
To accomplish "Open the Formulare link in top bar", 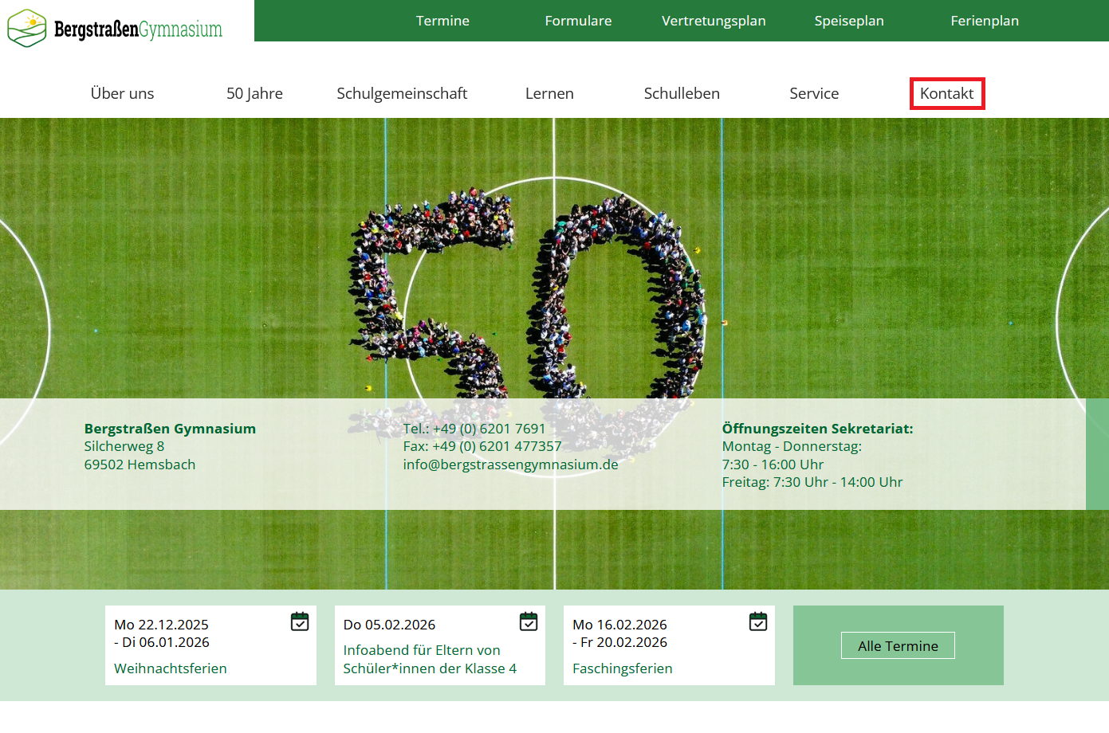I will pyautogui.click(x=578, y=21).
